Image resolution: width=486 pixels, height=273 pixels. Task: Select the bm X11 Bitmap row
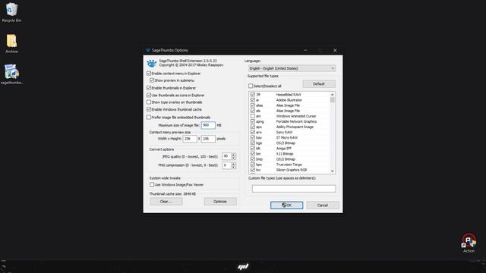pos(289,154)
